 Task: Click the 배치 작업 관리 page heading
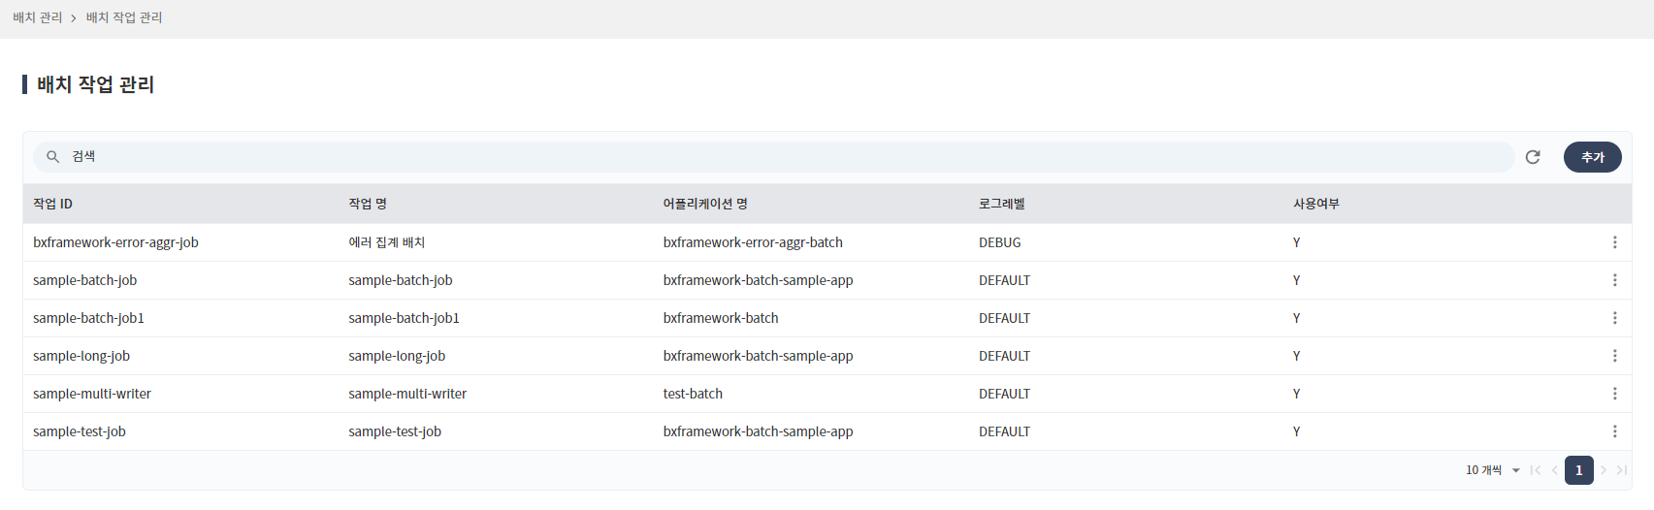[95, 84]
